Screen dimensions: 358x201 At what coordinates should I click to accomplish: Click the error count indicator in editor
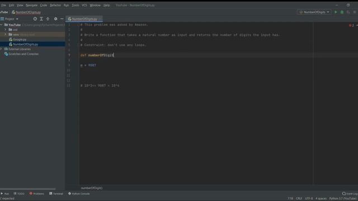351,25
